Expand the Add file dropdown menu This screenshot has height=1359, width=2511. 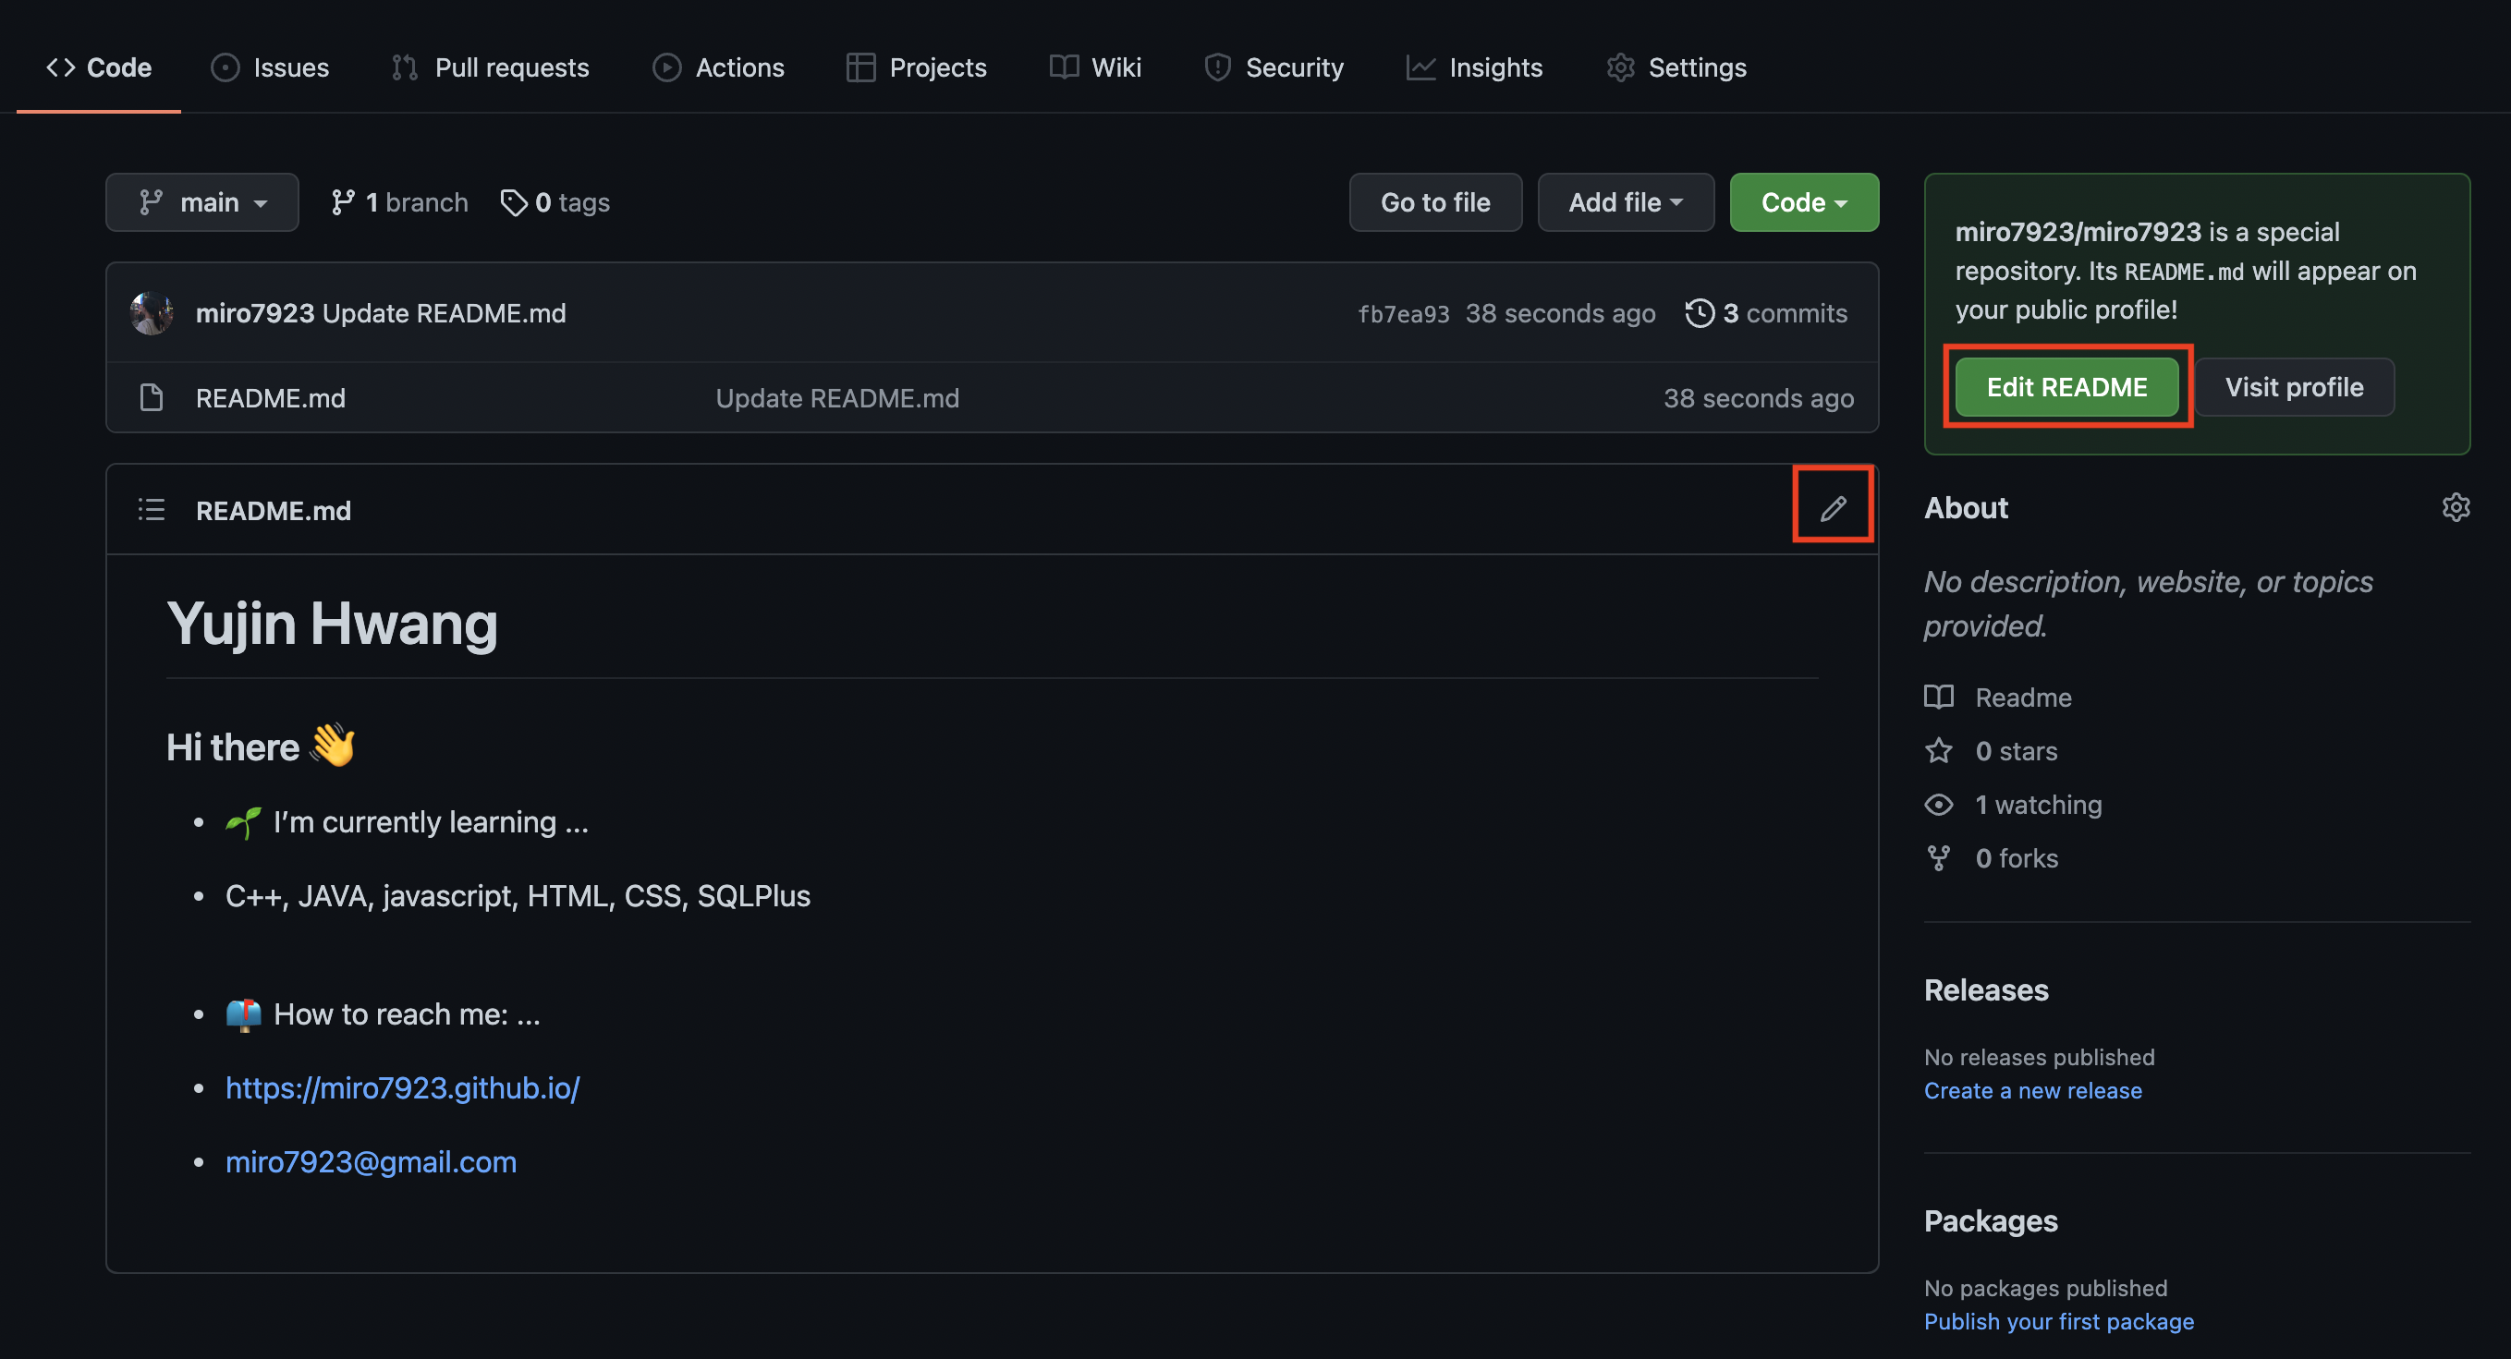click(1622, 200)
